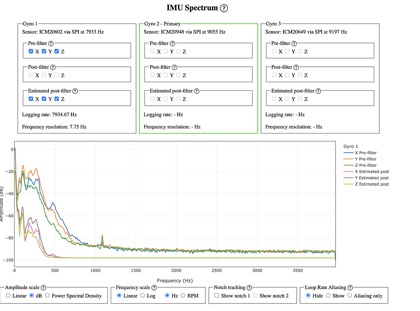
Task: Hide Y Estimated post trace in legend
Action: click(x=371, y=178)
